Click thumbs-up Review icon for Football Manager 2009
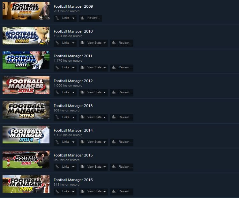This screenshot has width=239, height=198. coord(82,18)
